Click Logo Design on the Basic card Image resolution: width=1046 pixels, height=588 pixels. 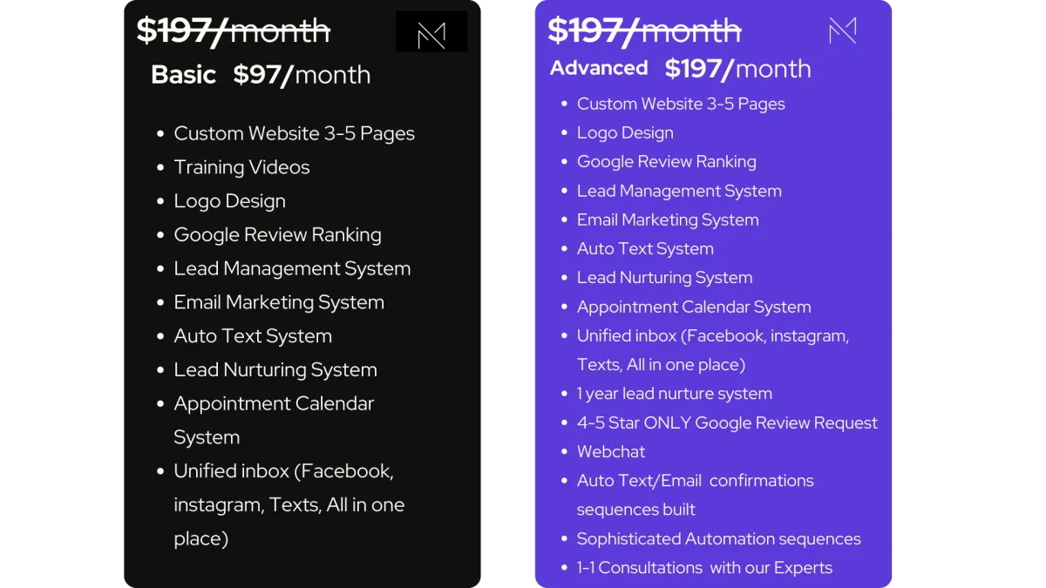click(x=229, y=201)
